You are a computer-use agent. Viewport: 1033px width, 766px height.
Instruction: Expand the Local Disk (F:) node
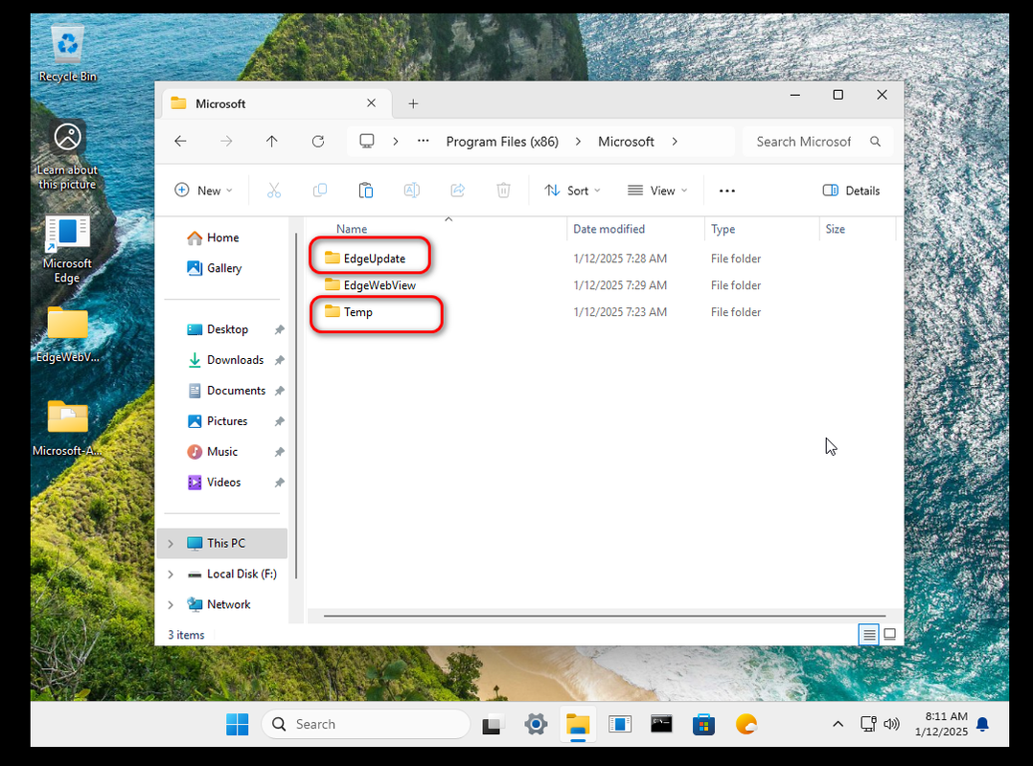coord(171,574)
